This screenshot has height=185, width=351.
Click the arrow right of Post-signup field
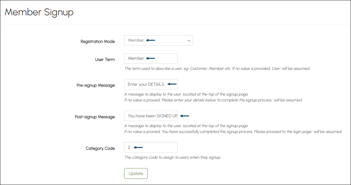[185, 116]
